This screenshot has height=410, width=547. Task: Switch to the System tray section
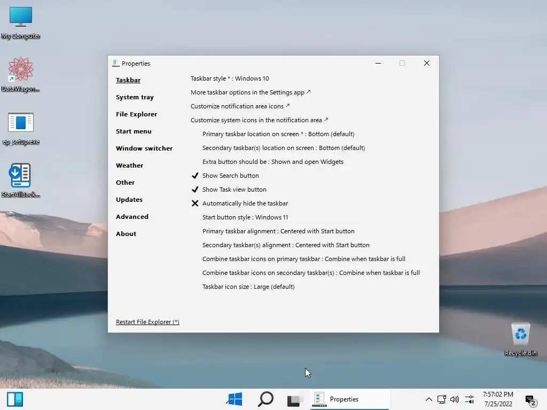pyautogui.click(x=135, y=97)
